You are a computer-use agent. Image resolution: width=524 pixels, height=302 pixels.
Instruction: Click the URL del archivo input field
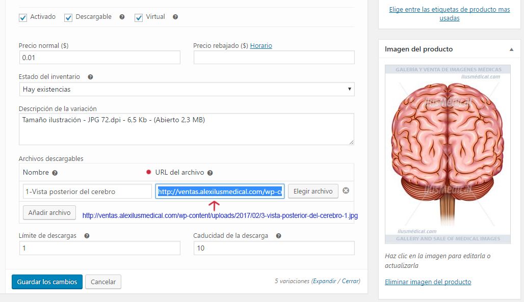click(220, 191)
